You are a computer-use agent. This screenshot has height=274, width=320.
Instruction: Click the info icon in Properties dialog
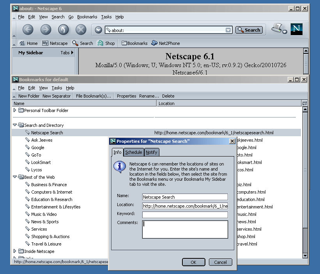tap(120, 167)
